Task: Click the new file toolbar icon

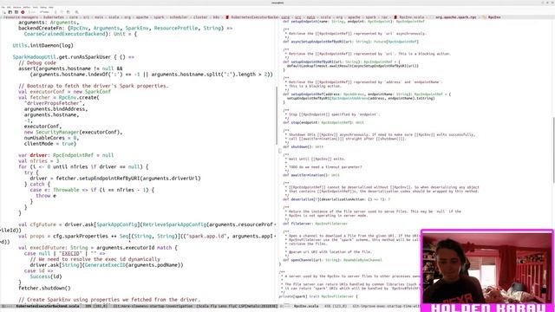Action: (4, 12)
